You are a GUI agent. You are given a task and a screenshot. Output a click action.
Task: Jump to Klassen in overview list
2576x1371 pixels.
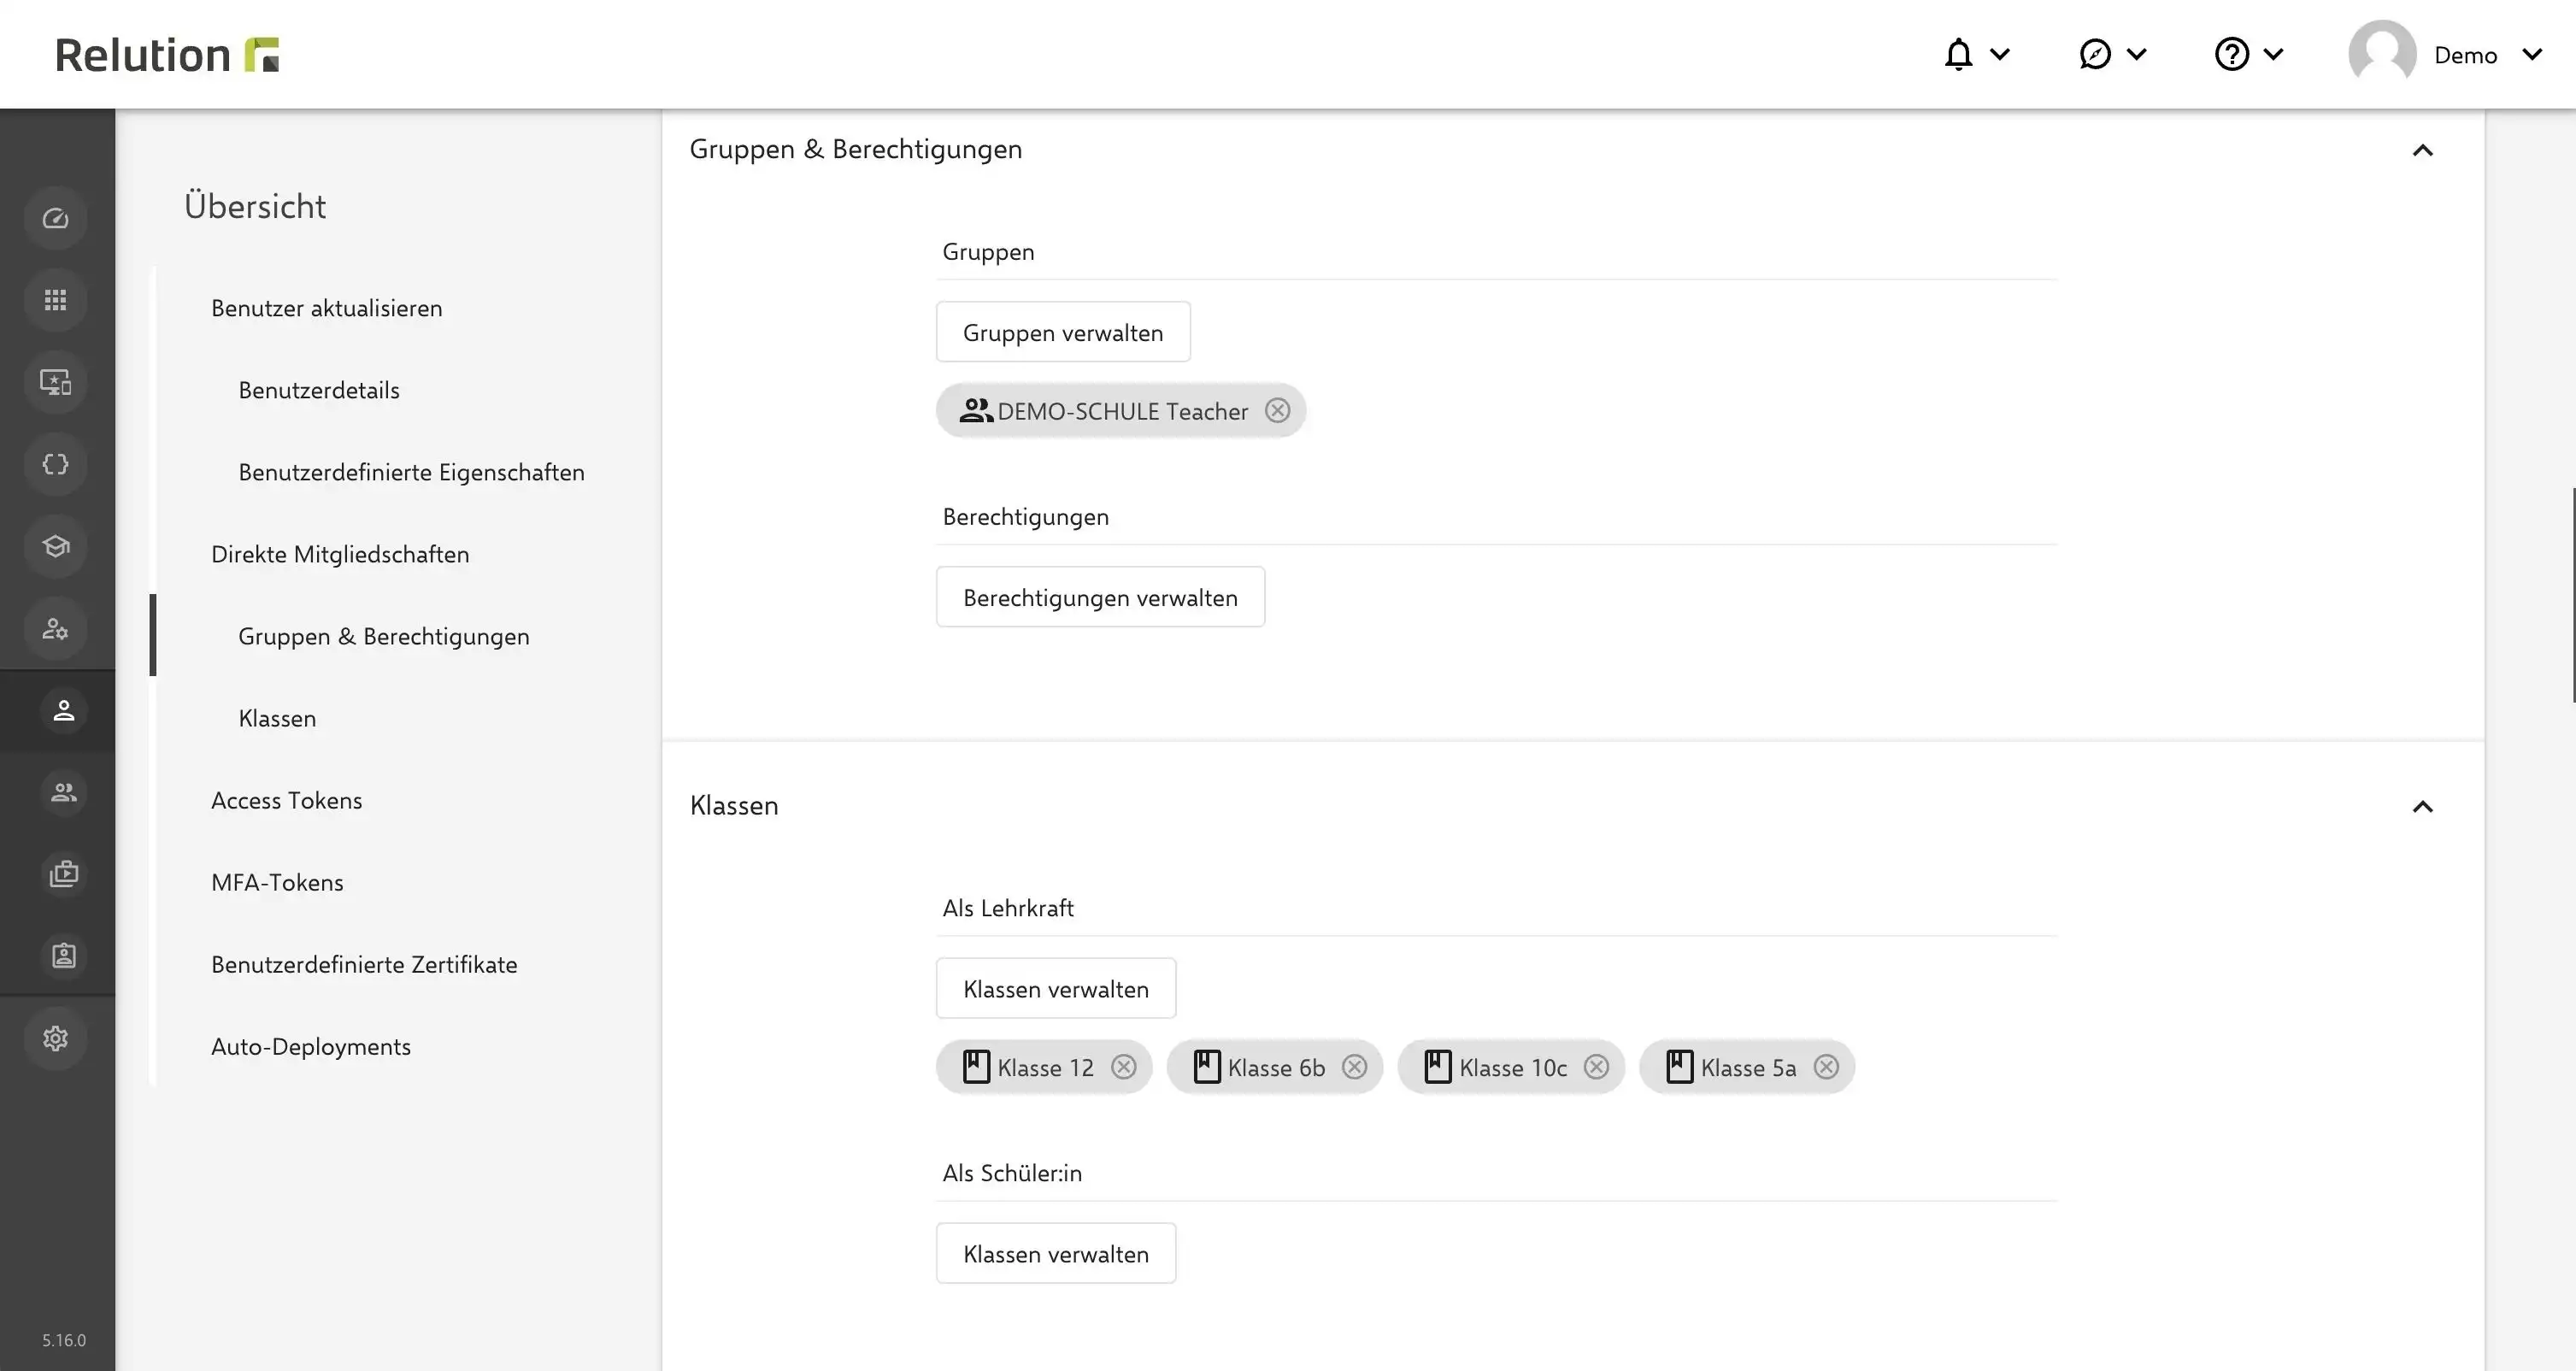click(x=277, y=718)
